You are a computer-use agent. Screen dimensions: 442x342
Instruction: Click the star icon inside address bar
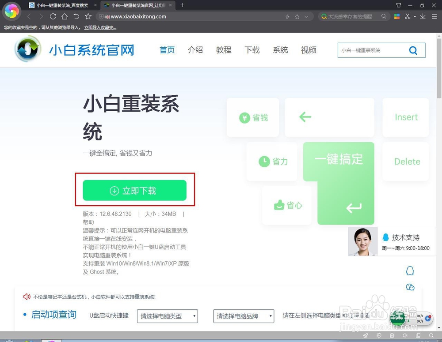pos(297,17)
